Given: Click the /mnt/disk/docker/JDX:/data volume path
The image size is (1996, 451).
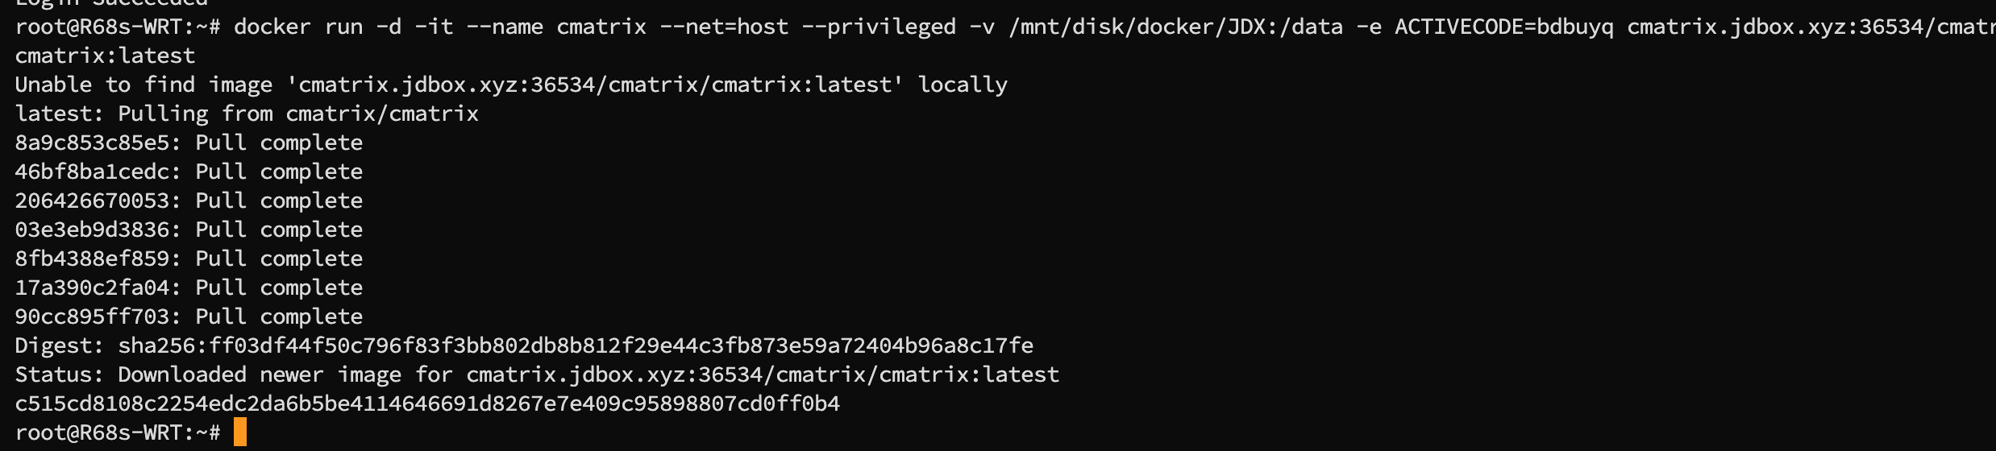Looking at the screenshot, I should pyautogui.click(x=1175, y=27).
